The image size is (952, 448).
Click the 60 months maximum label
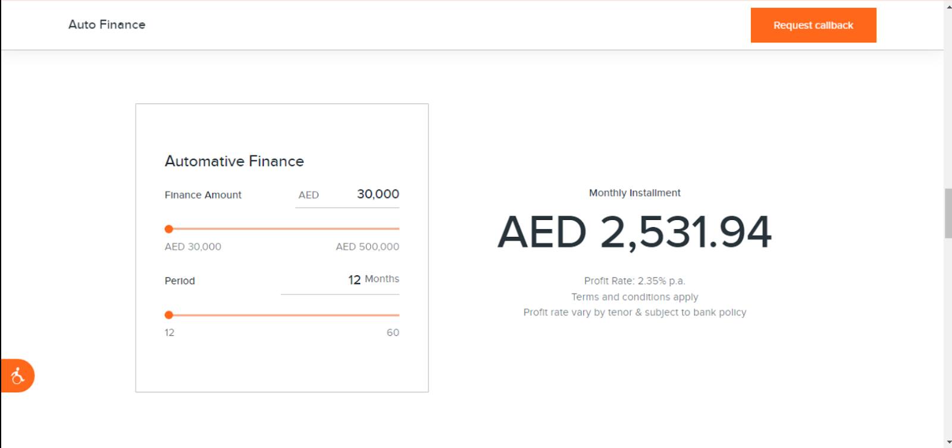(393, 333)
